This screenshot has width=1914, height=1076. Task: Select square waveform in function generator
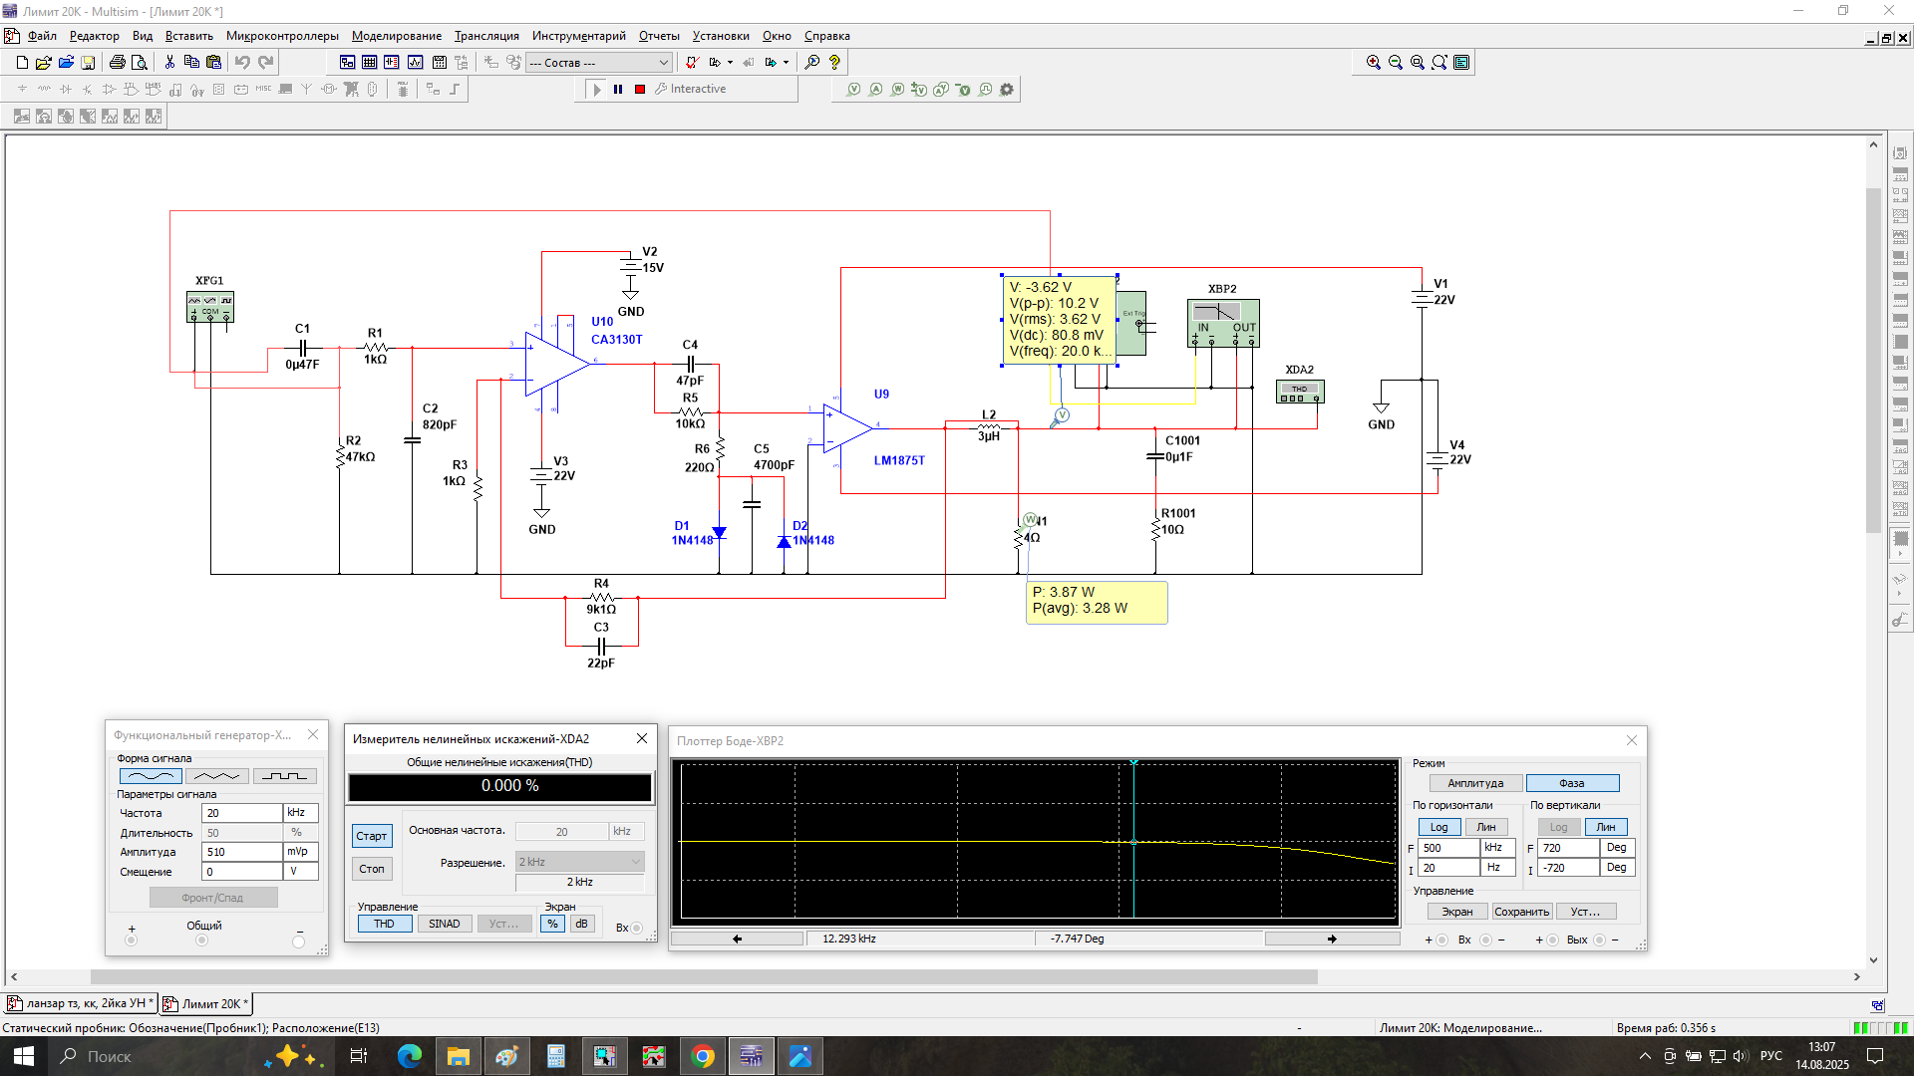(x=284, y=776)
